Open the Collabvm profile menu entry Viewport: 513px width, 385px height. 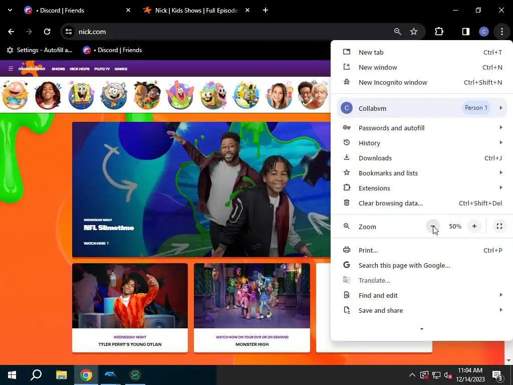coord(422,108)
